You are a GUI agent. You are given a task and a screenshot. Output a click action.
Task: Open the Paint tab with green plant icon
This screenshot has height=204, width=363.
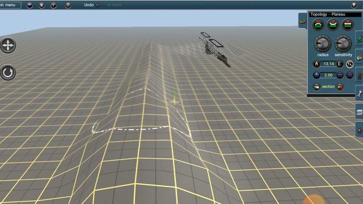tap(360, 39)
